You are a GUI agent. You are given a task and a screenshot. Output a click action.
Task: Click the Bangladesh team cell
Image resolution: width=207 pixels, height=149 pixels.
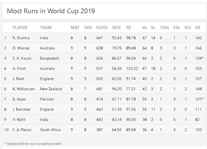pos(50,58)
